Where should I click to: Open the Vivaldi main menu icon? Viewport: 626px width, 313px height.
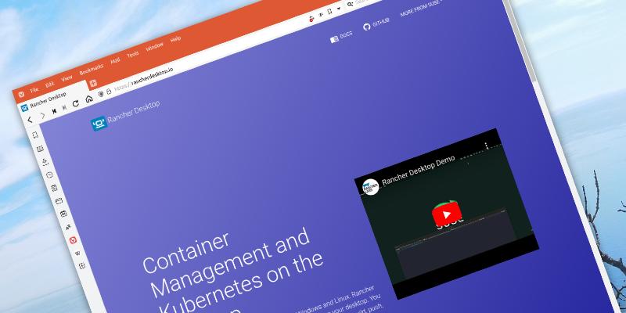tap(20, 94)
